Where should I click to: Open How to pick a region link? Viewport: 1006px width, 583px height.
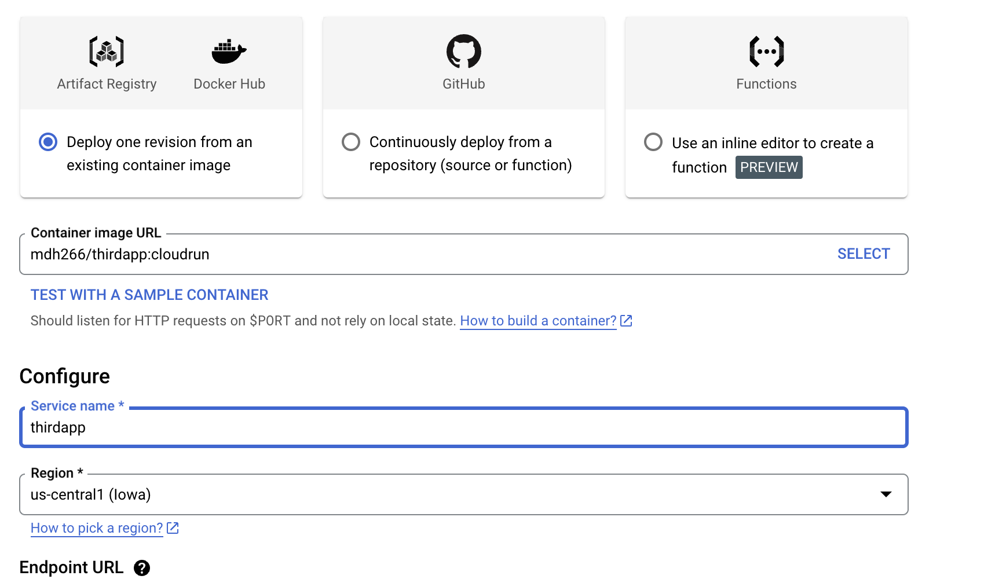point(97,528)
